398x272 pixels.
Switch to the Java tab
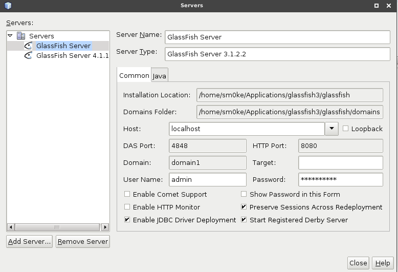coord(160,75)
